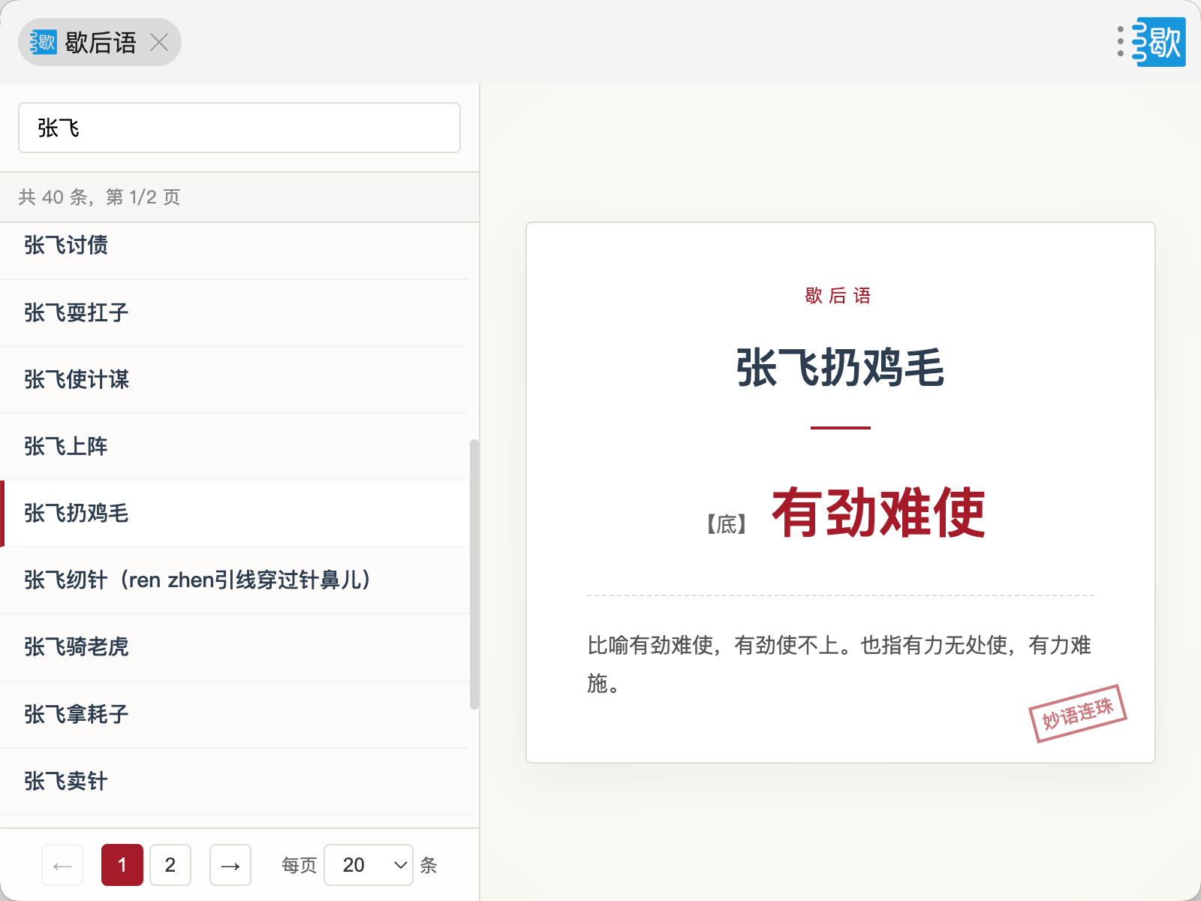Select page 1 in pagination
Viewport: 1201px width, 901px height.
pos(122,865)
